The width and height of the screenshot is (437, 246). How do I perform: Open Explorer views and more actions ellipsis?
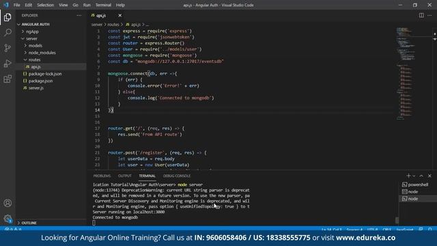pos(79,15)
